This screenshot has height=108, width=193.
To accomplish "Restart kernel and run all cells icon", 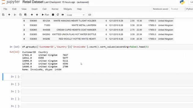I will coord(63,15).
